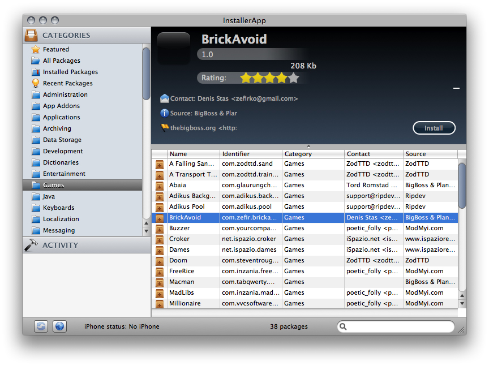489x366 pixels.
Task: Click the package icon for Croker row
Action: (x=160, y=239)
